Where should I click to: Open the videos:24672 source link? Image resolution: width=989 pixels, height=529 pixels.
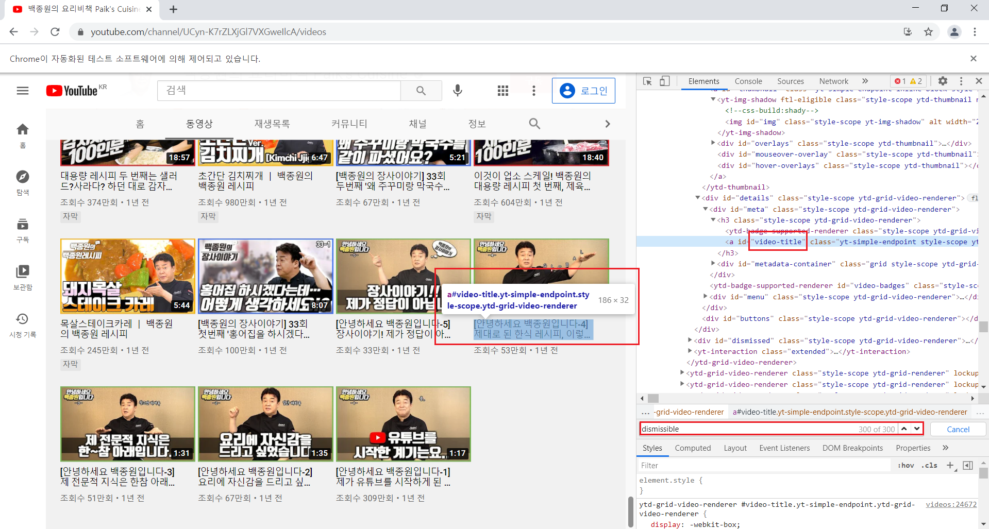[x=951, y=504]
